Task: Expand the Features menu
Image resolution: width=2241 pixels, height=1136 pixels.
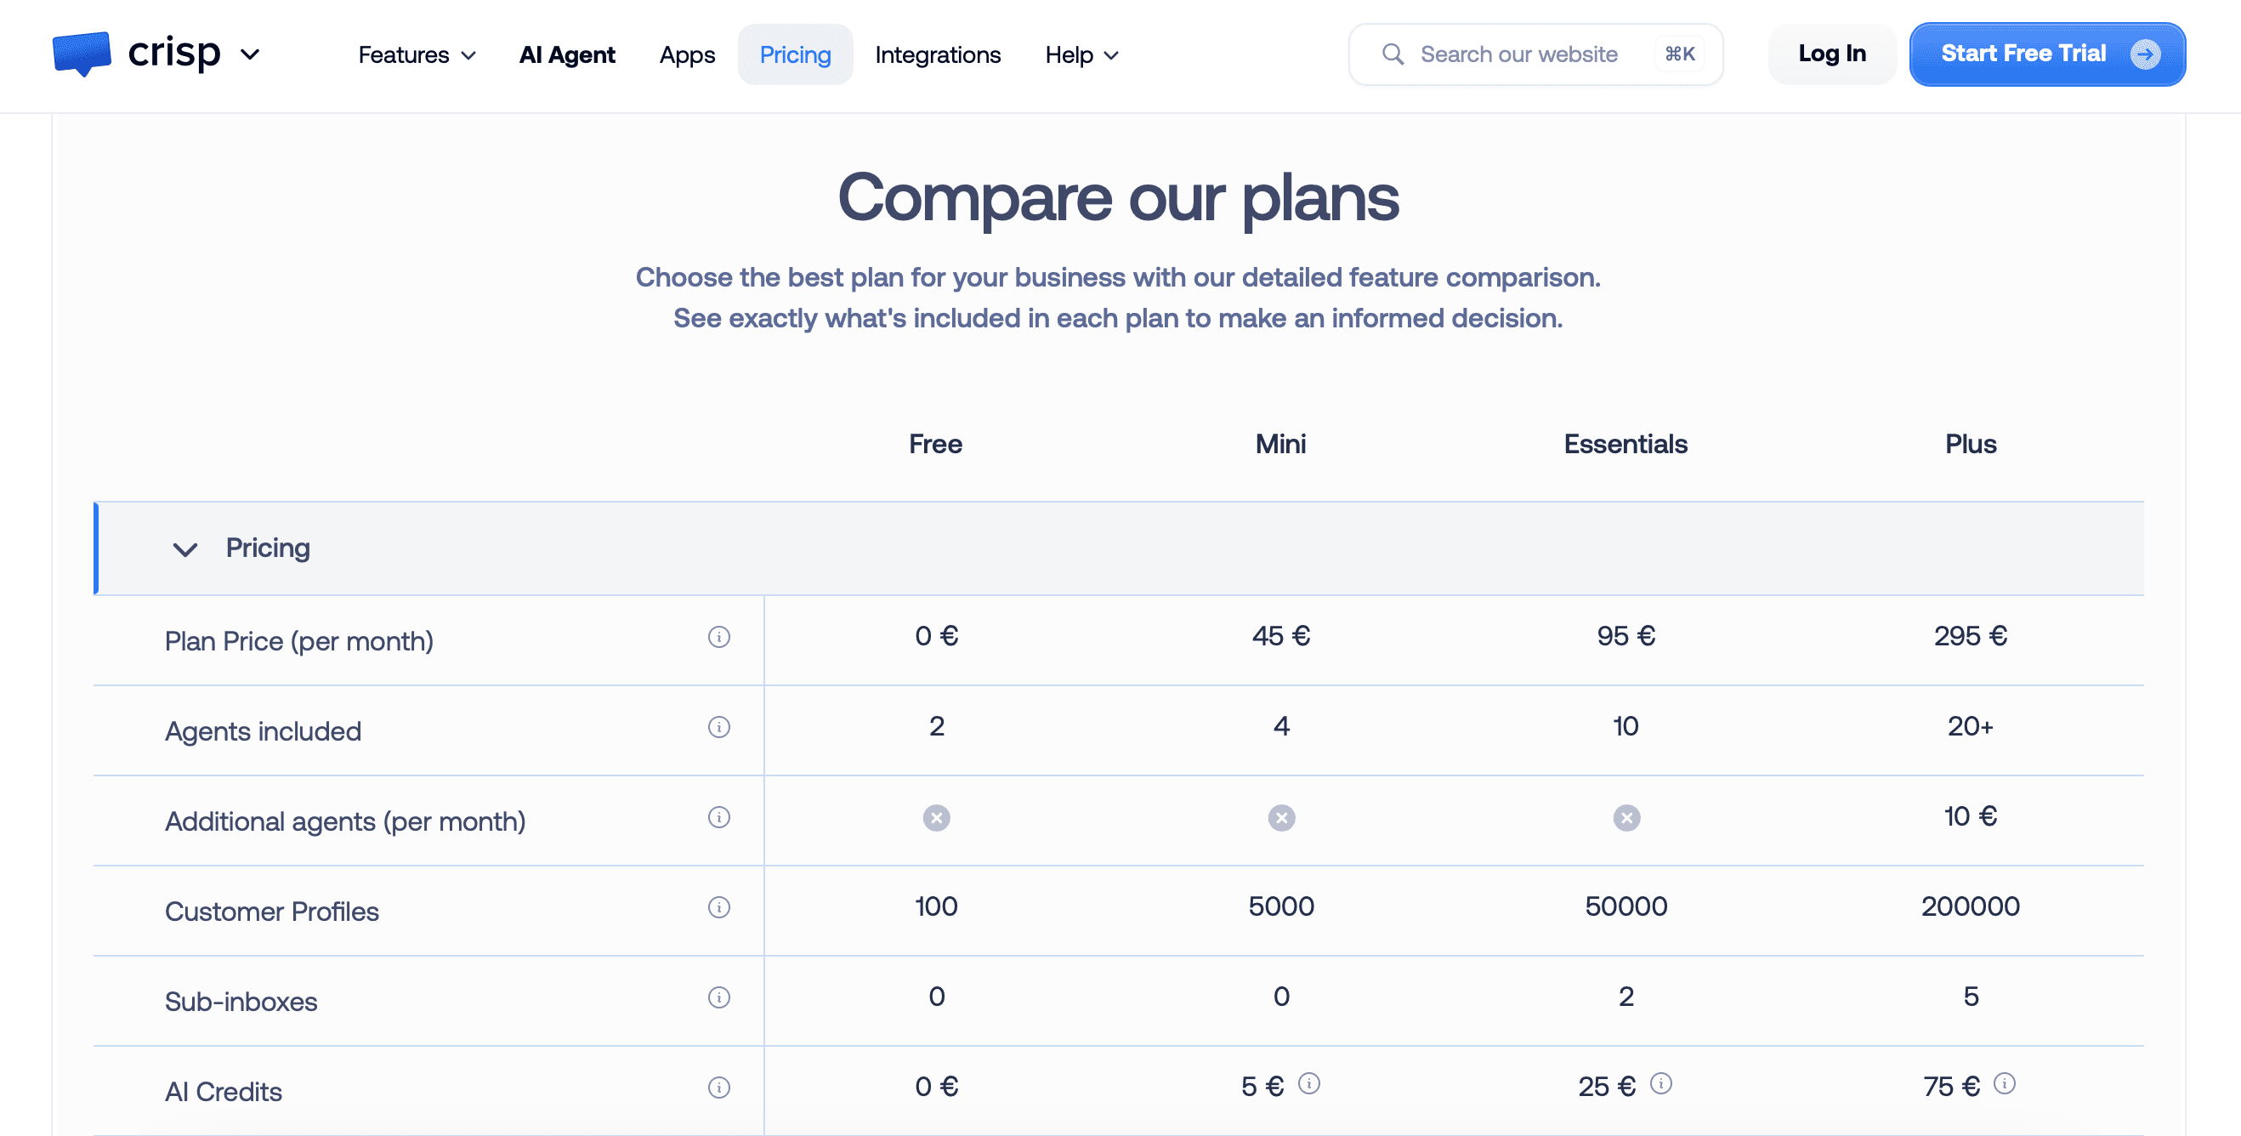Action: [x=417, y=54]
